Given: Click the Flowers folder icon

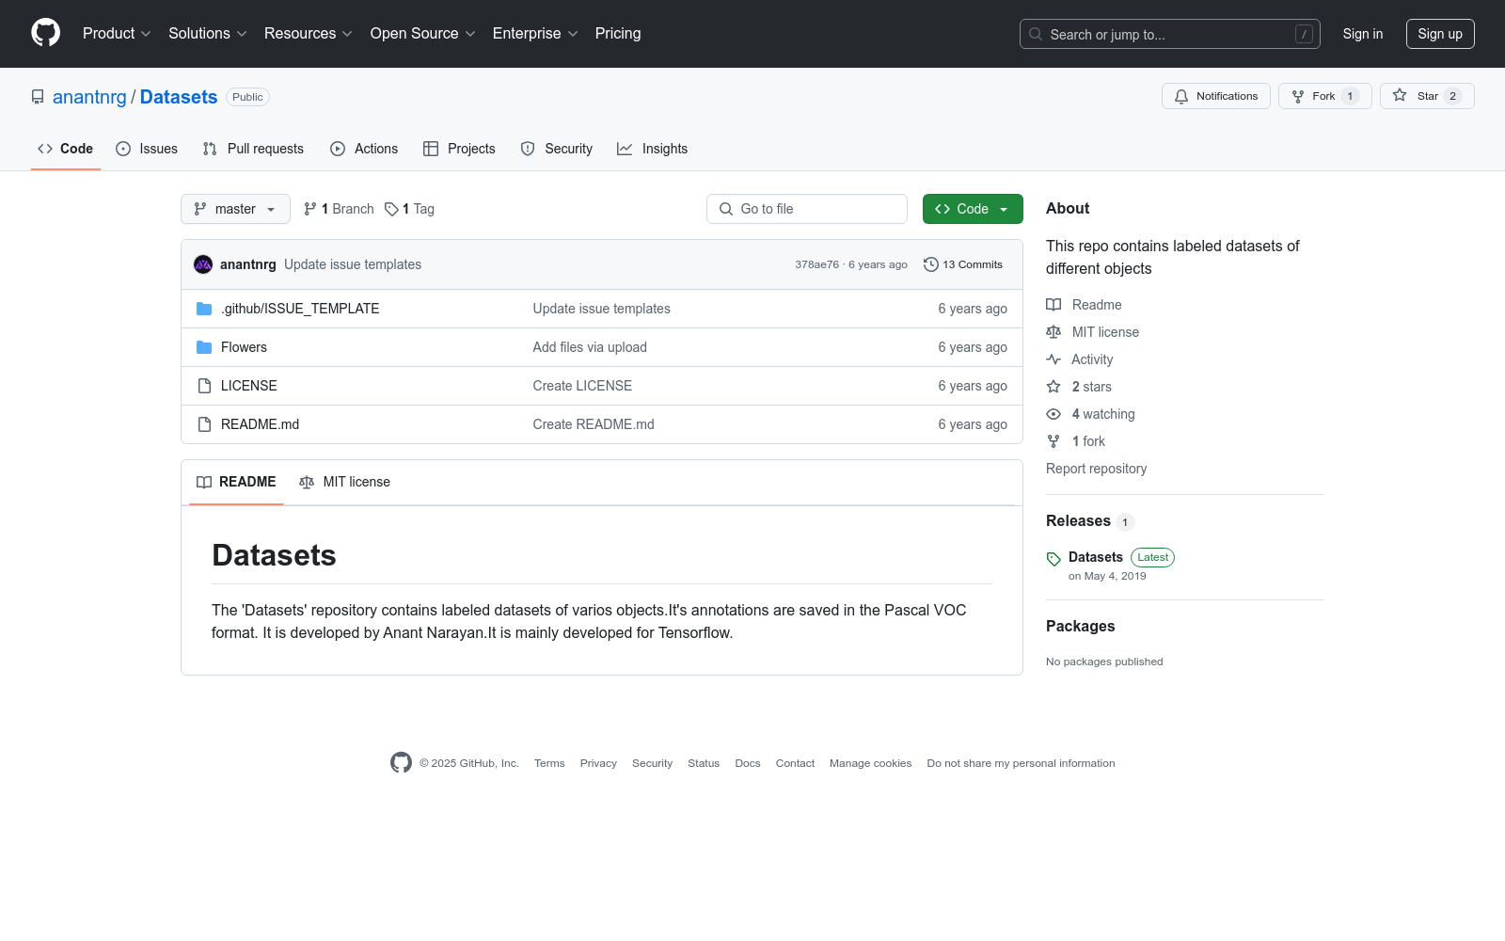Looking at the screenshot, I should [204, 347].
